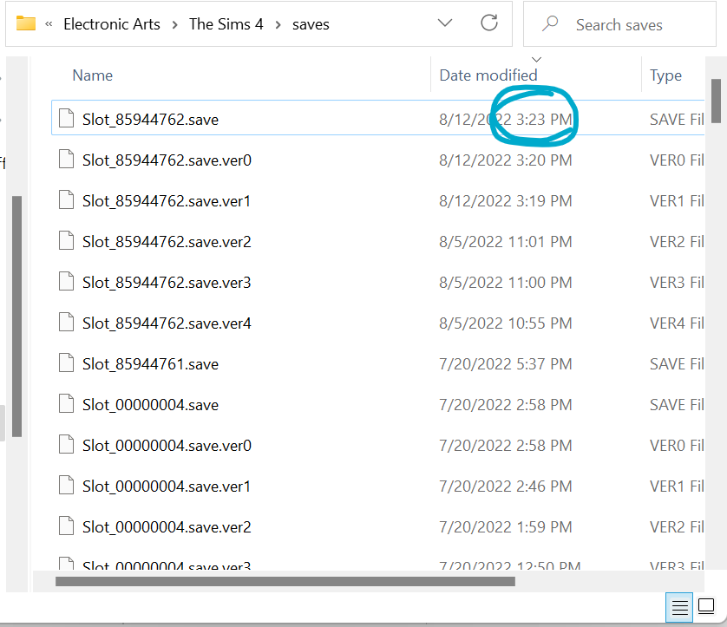727x627 pixels.
Task: Select the file Slot_85944761.save
Action: (x=150, y=364)
